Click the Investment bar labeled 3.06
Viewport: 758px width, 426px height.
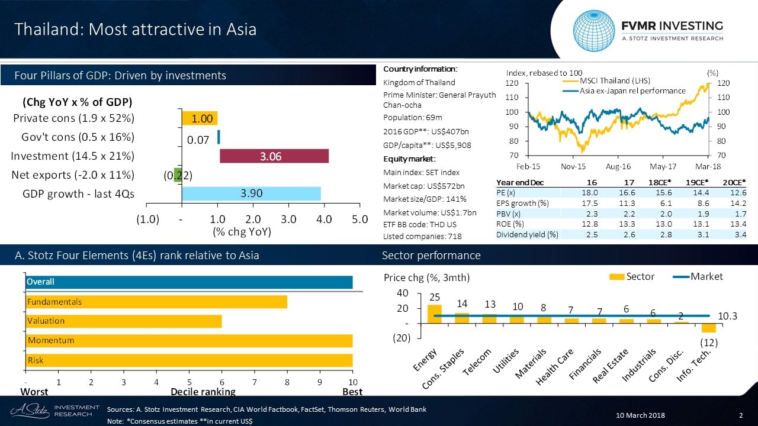(274, 156)
